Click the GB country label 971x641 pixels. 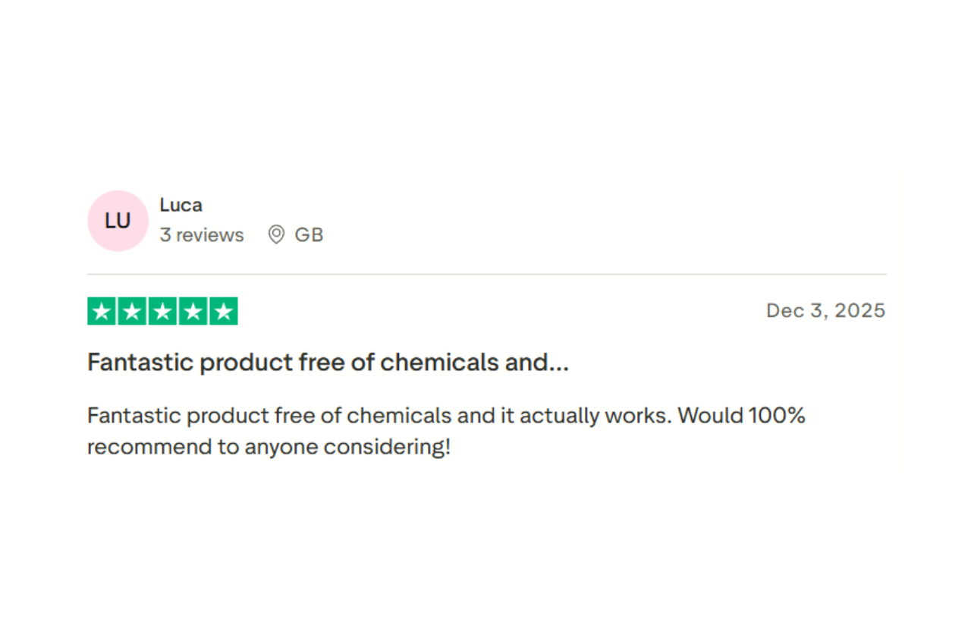point(309,235)
